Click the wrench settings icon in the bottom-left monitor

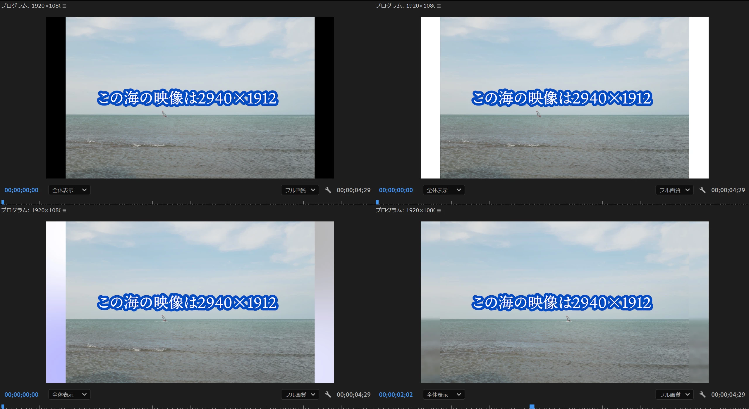click(x=328, y=395)
